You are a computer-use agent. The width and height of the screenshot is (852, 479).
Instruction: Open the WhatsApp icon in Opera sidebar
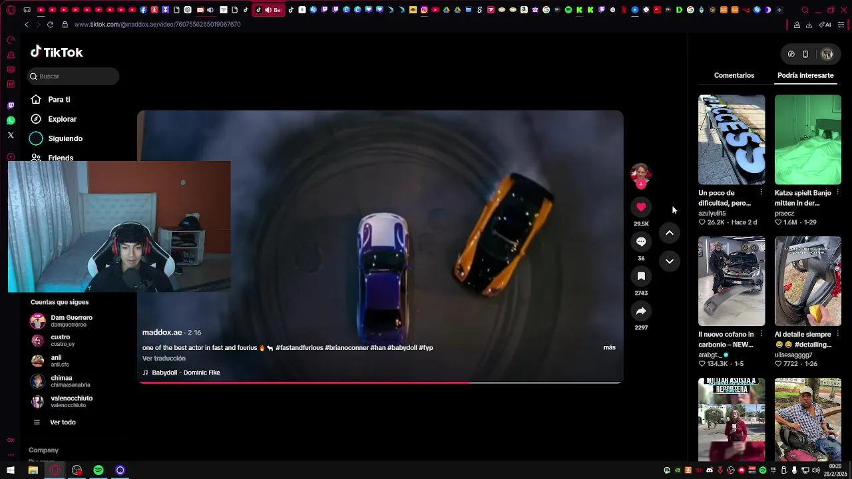[11, 120]
